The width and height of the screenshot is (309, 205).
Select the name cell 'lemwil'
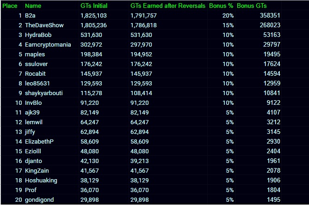click(34, 122)
